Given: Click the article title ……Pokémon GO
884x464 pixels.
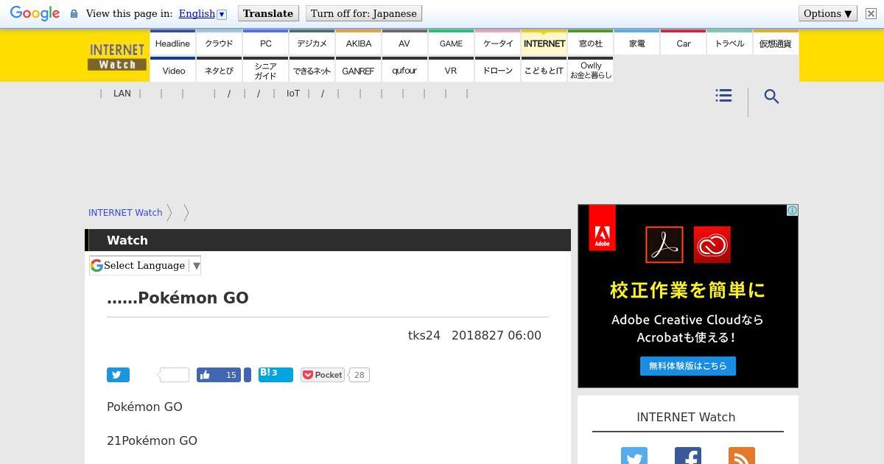Looking at the screenshot, I should point(178,298).
